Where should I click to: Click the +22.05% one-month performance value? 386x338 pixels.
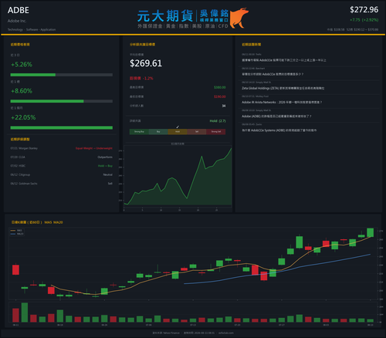23,117
